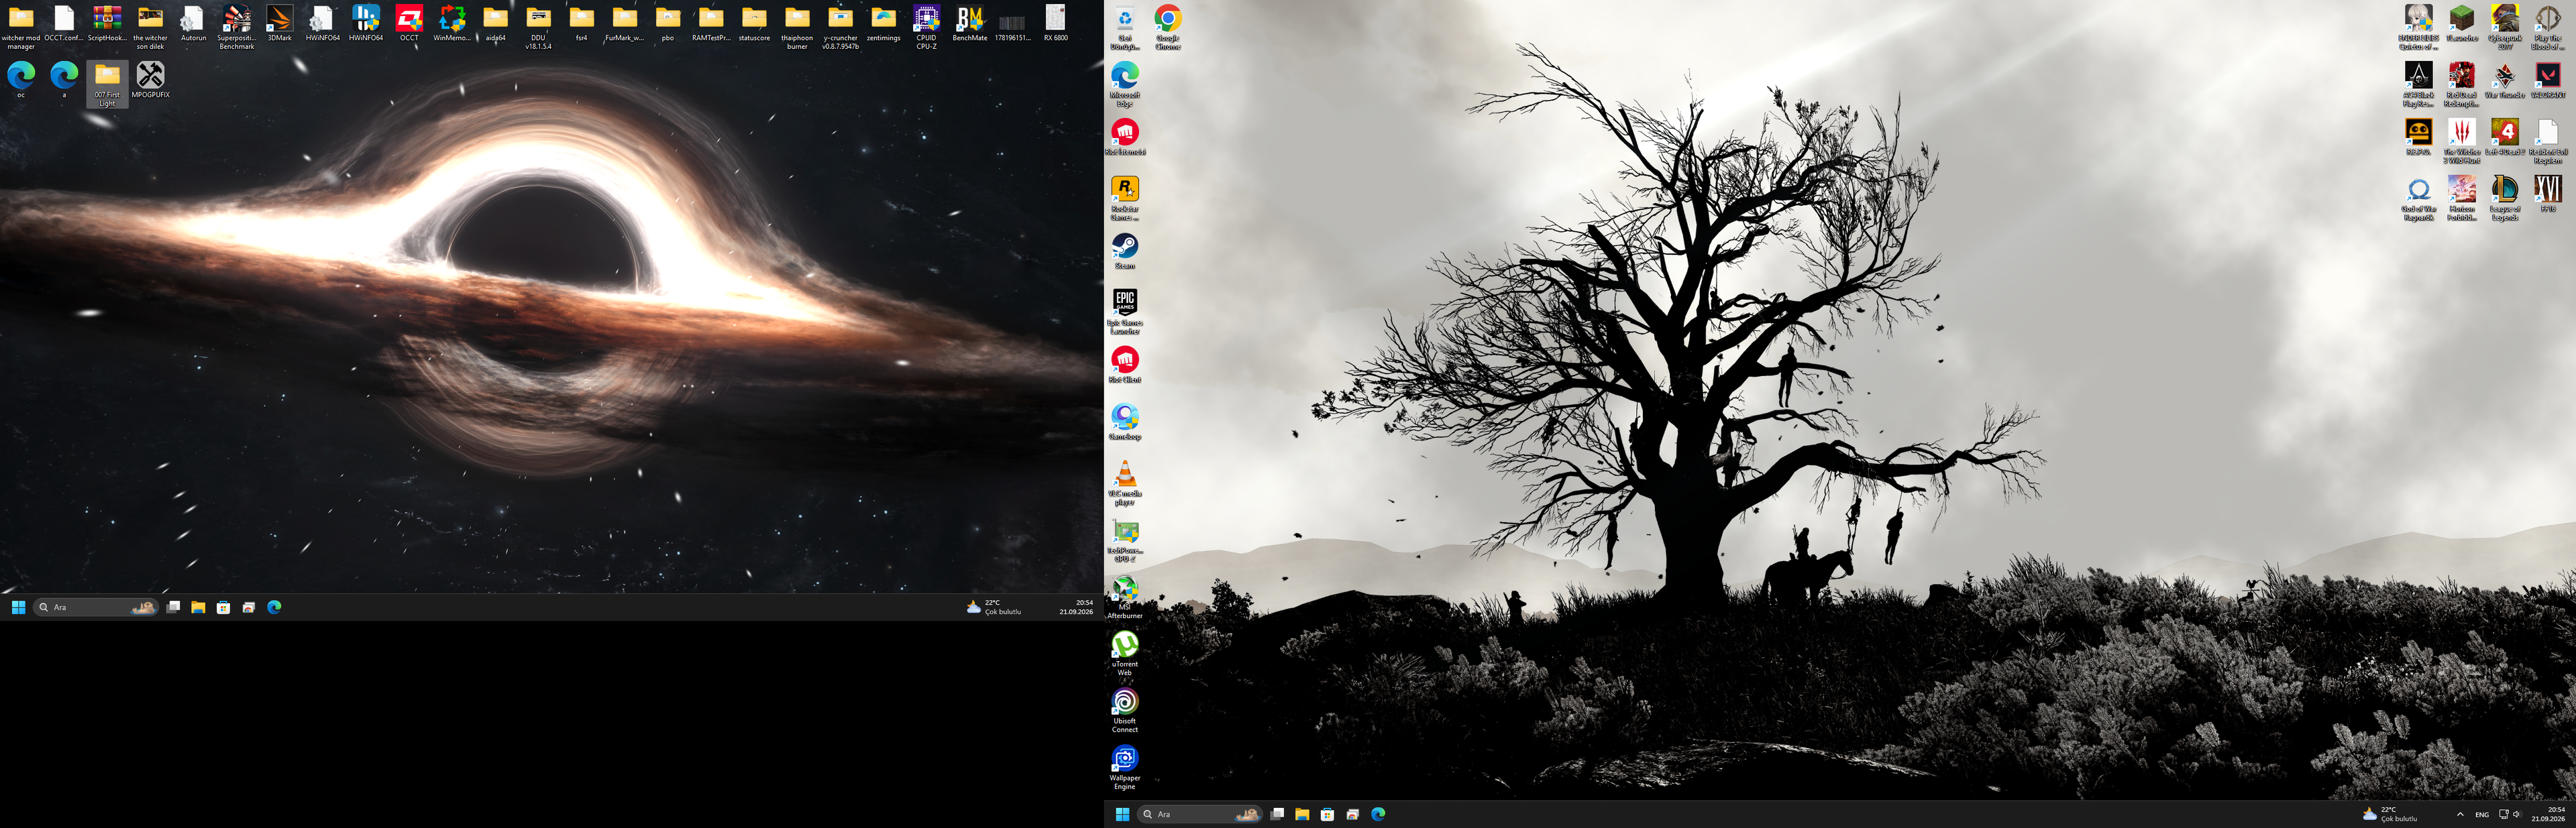This screenshot has height=828, width=2576.
Task: Open the thaiphoon burner folder
Action: tap(797, 27)
